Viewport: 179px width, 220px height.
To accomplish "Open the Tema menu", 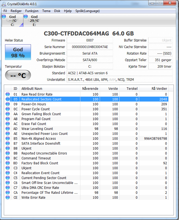I will coord(46,11).
